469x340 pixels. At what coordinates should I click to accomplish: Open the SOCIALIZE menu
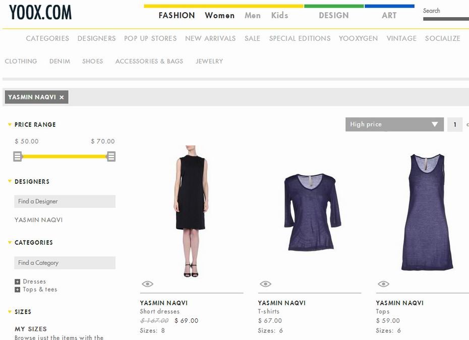point(443,38)
